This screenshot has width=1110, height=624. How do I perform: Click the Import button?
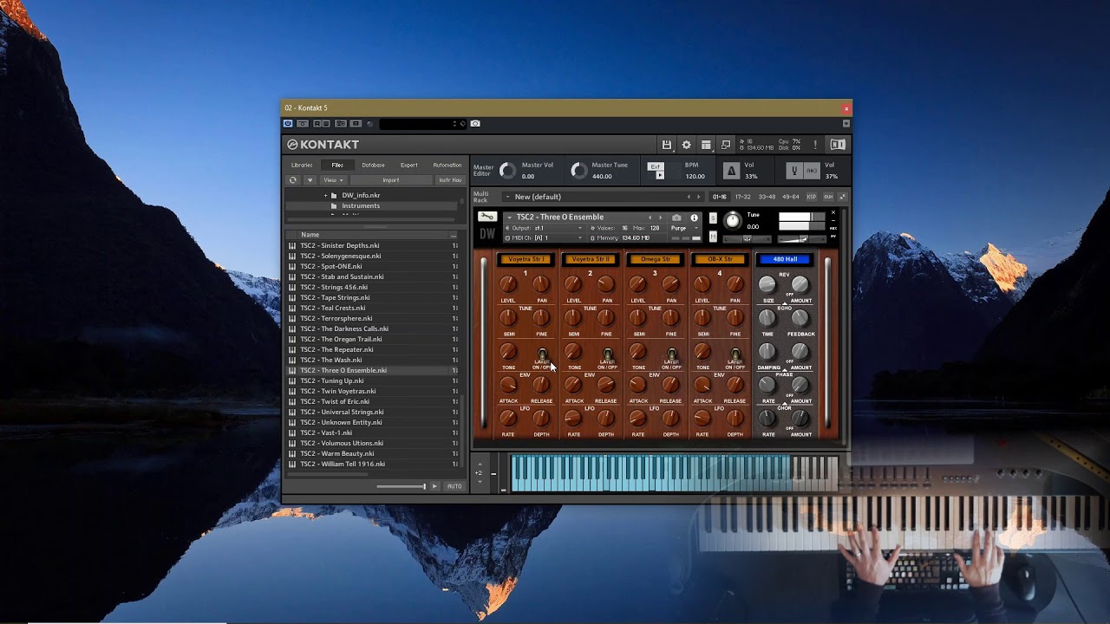click(391, 180)
